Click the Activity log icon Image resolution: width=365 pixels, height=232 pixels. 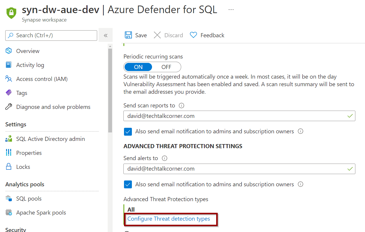pos(8,65)
